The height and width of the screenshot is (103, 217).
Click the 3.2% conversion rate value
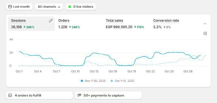pos(157,27)
